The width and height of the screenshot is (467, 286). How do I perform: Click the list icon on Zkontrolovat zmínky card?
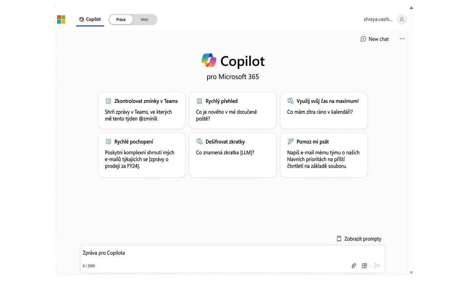pyautogui.click(x=108, y=101)
